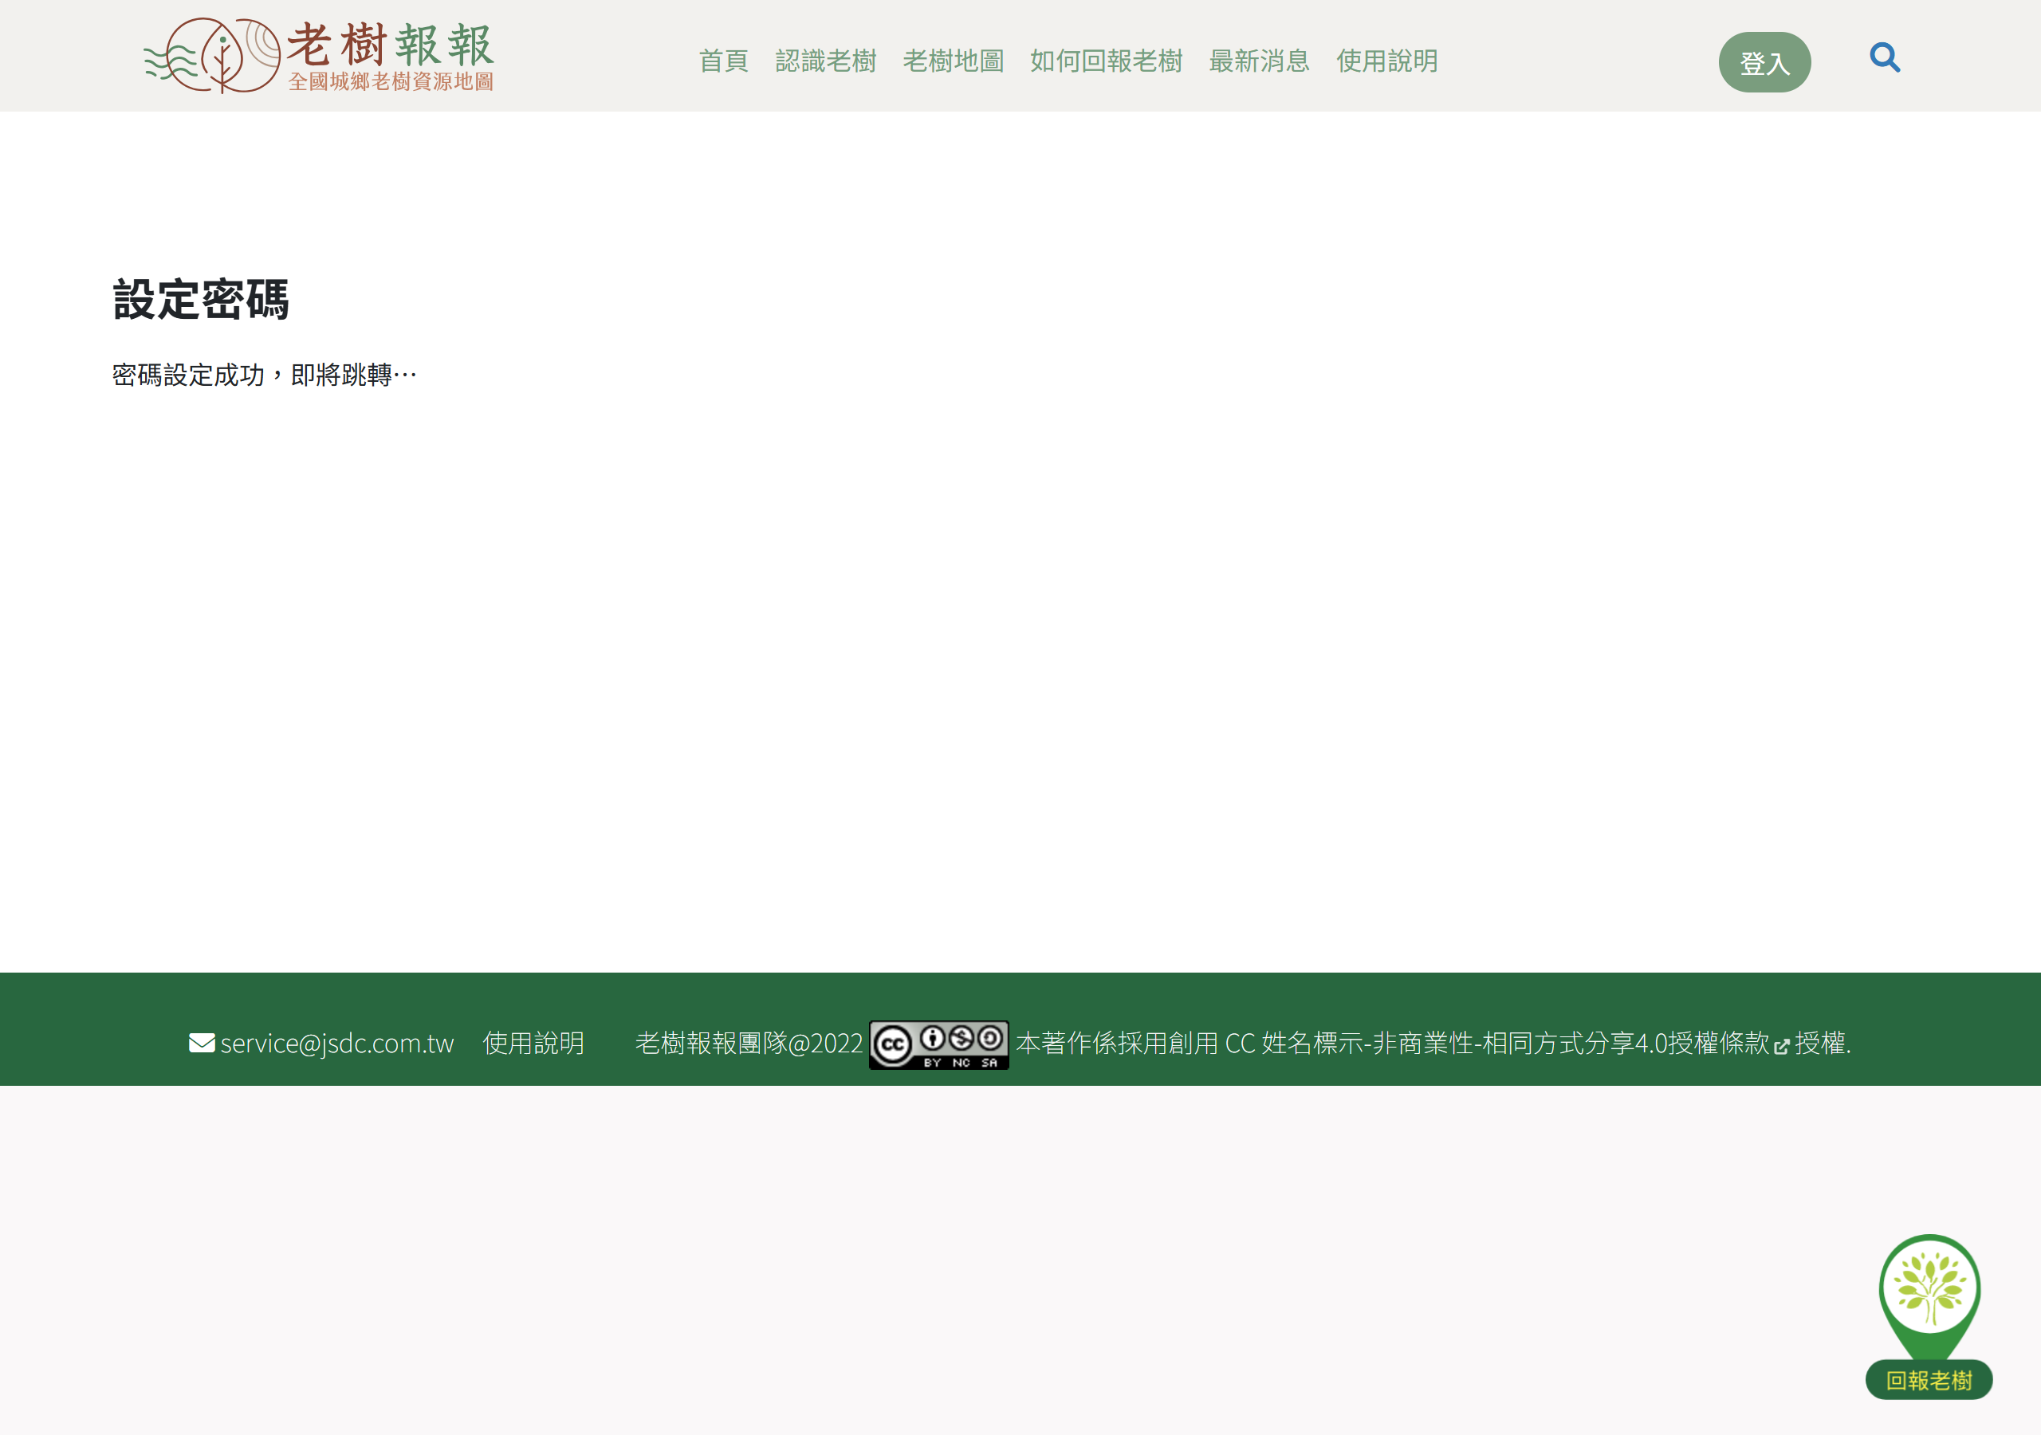Open the search magnifier icon
Screen dimensions: 2041x1435
coord(1885,57)
